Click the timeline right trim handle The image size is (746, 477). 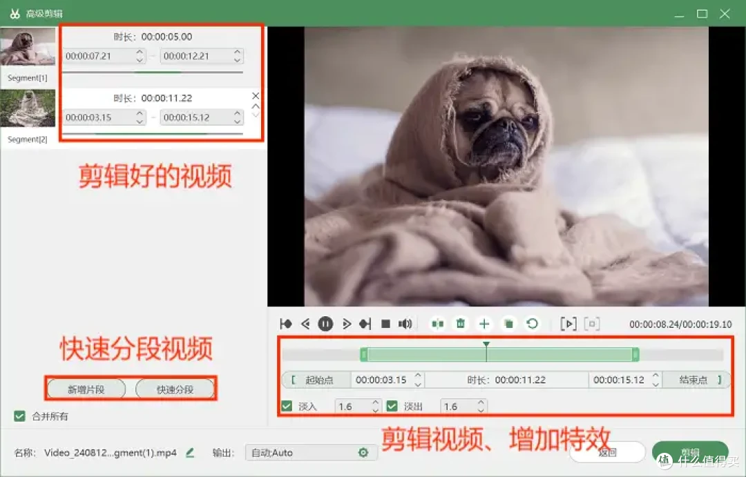[635, 354]
